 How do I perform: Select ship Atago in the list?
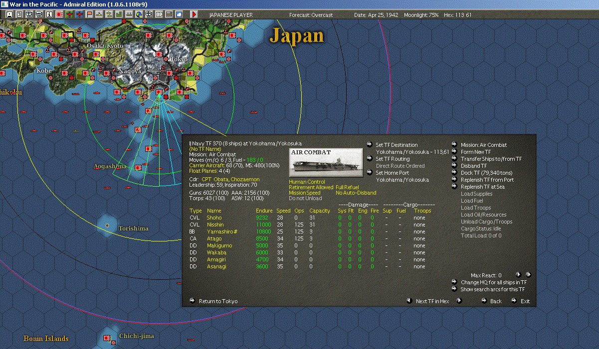click(214, 238)
